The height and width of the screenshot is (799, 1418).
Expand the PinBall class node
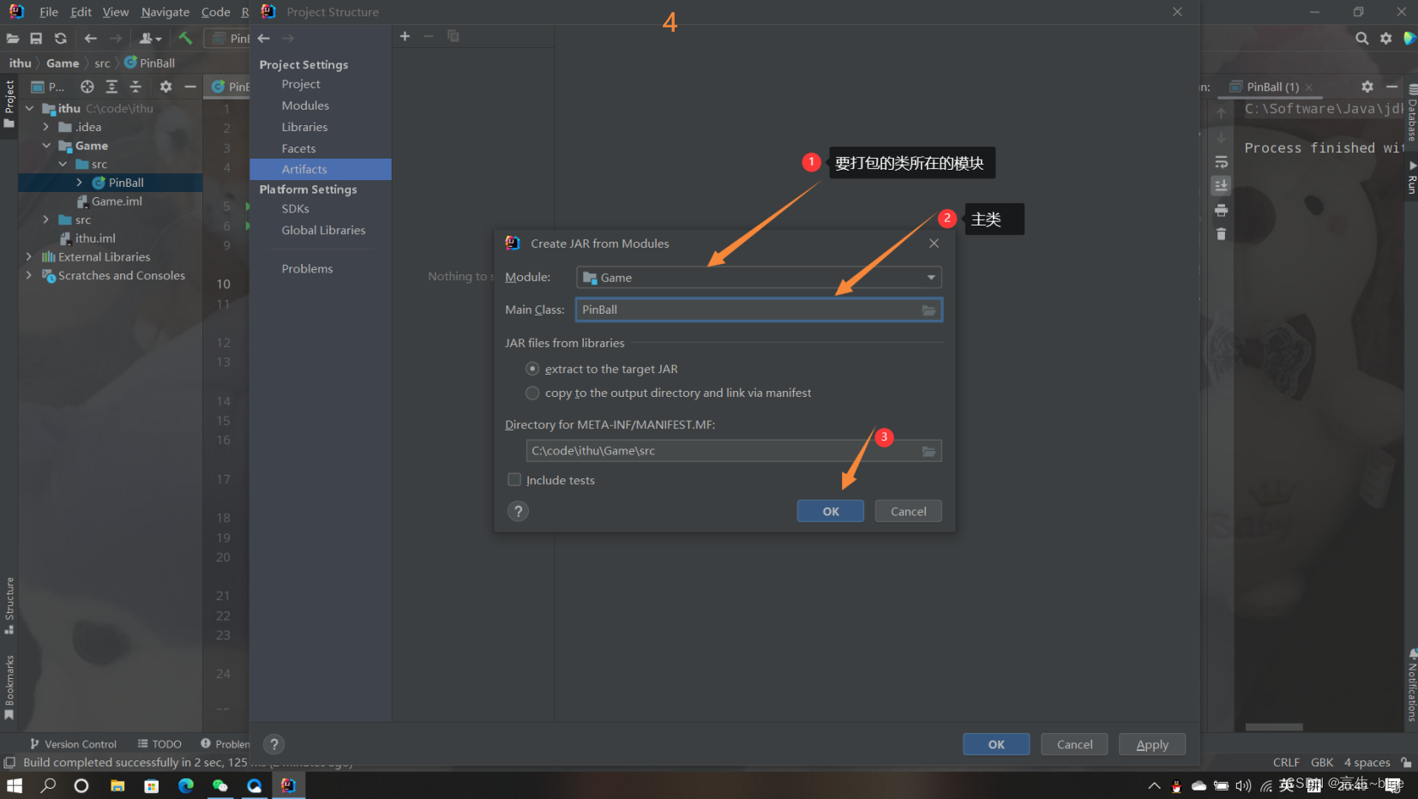[80, 183]
